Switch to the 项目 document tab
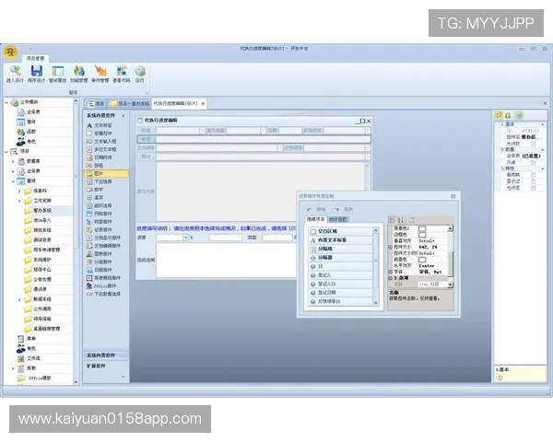This screenshot has height=442, width=553. coord(94,103)
